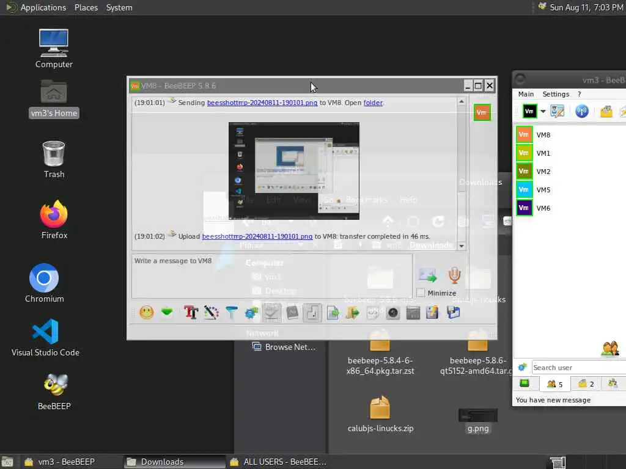Click the screenshot thumbnail in the chat
This screenshot has height=469, width=626.
[294, 171]
